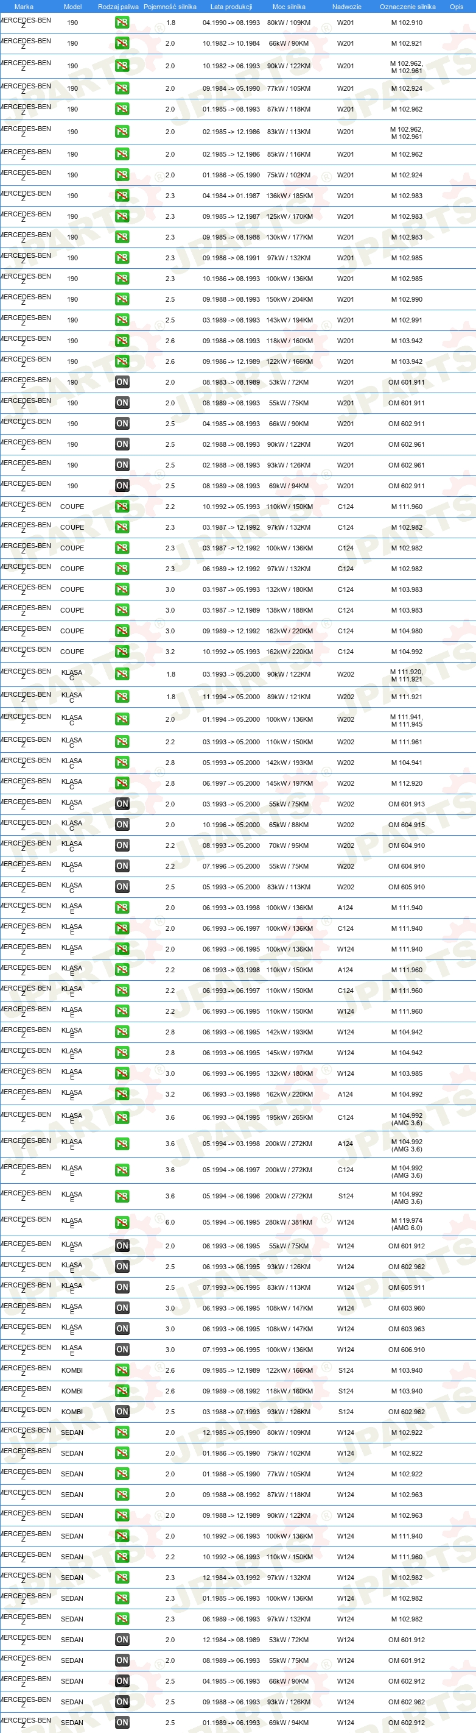Select production dates 04.1990 -> 08.1993
476x1733 pixels.
pos(231,23)
